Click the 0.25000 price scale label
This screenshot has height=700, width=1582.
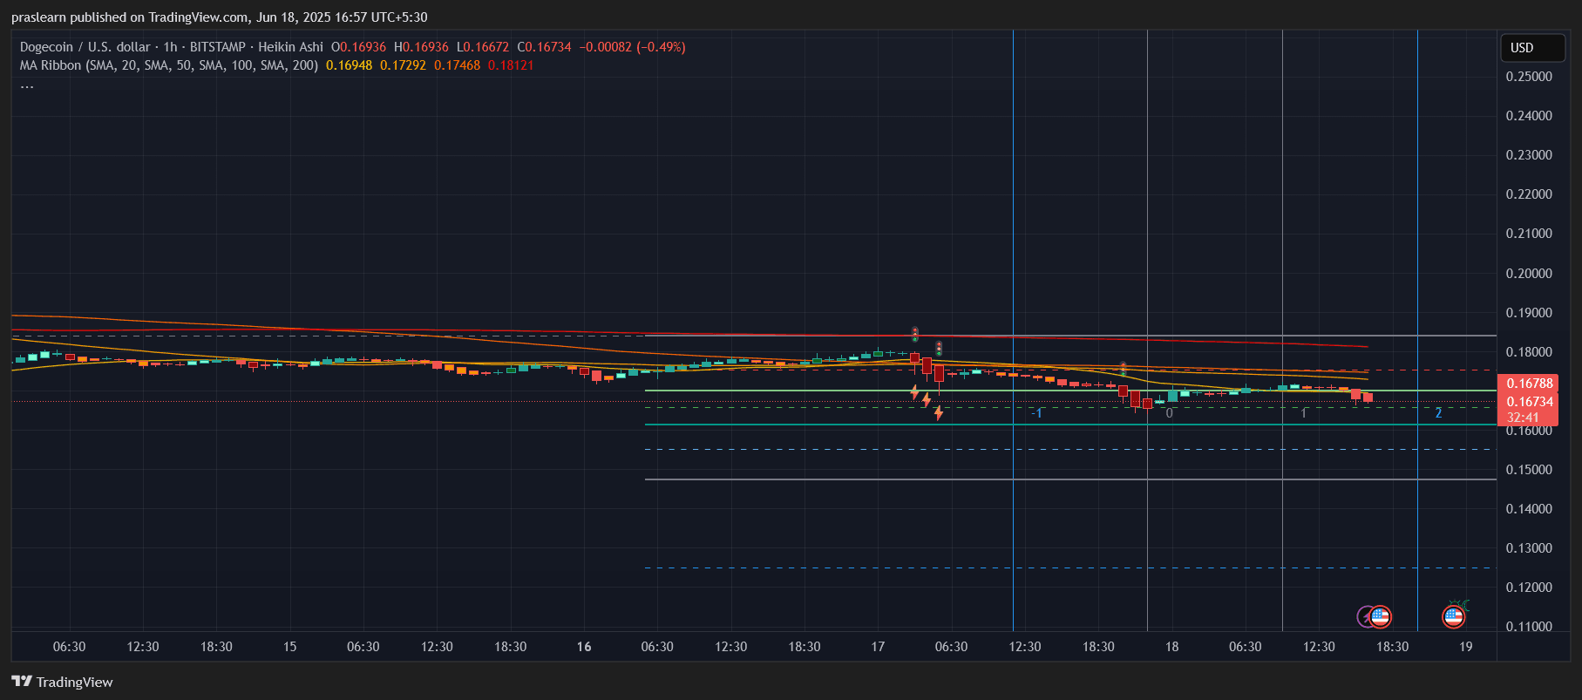[x=1529, y=77]
